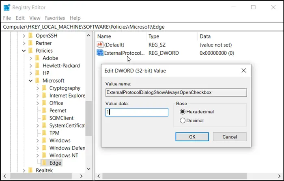Click the SQMClient folder icon

(44, 118)
